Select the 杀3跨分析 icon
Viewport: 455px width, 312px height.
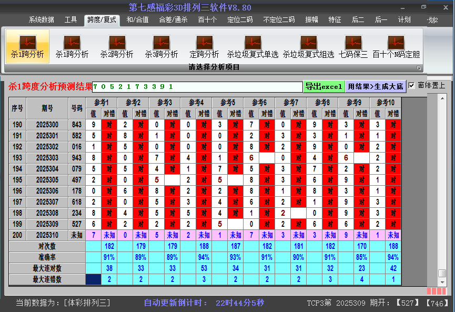pyautogui.click(x=161, y=46)
